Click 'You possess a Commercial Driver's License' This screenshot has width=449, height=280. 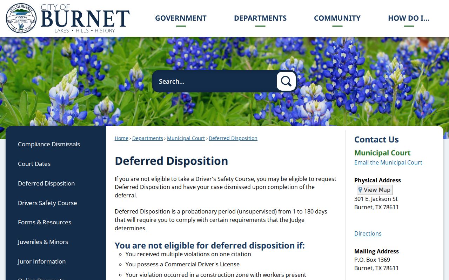tap(182, 264)
